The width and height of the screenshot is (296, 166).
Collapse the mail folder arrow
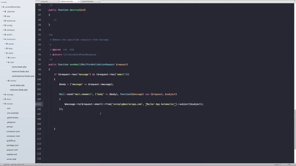(x=7, y=62)
